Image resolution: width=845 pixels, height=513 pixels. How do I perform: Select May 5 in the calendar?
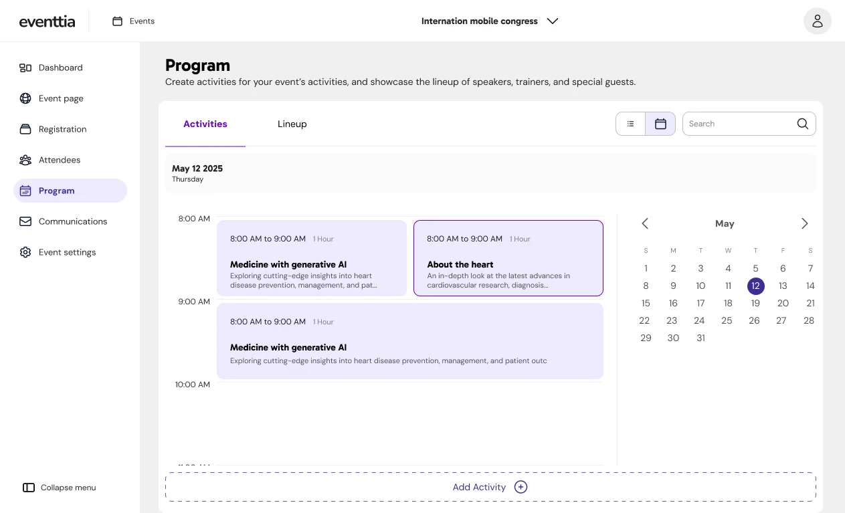755,268
